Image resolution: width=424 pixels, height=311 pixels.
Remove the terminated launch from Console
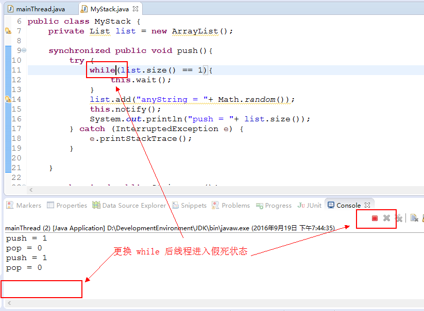coord(386,218)
